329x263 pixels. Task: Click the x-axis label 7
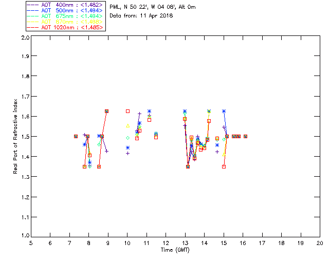69,243
